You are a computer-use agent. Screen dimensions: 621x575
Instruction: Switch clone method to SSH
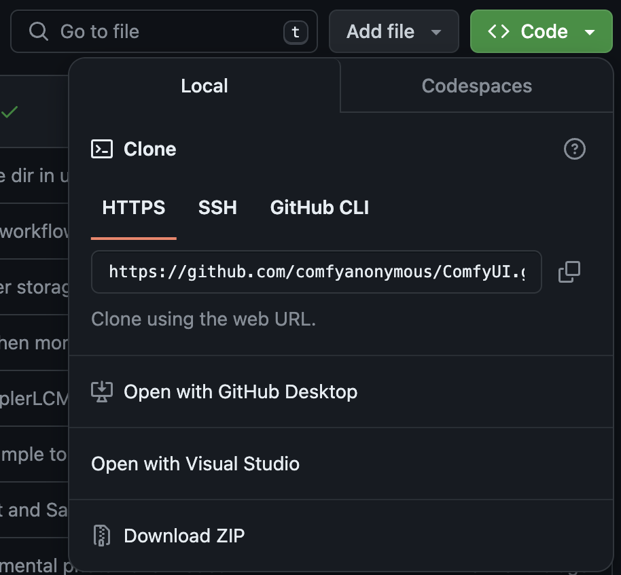pos(217,207)
